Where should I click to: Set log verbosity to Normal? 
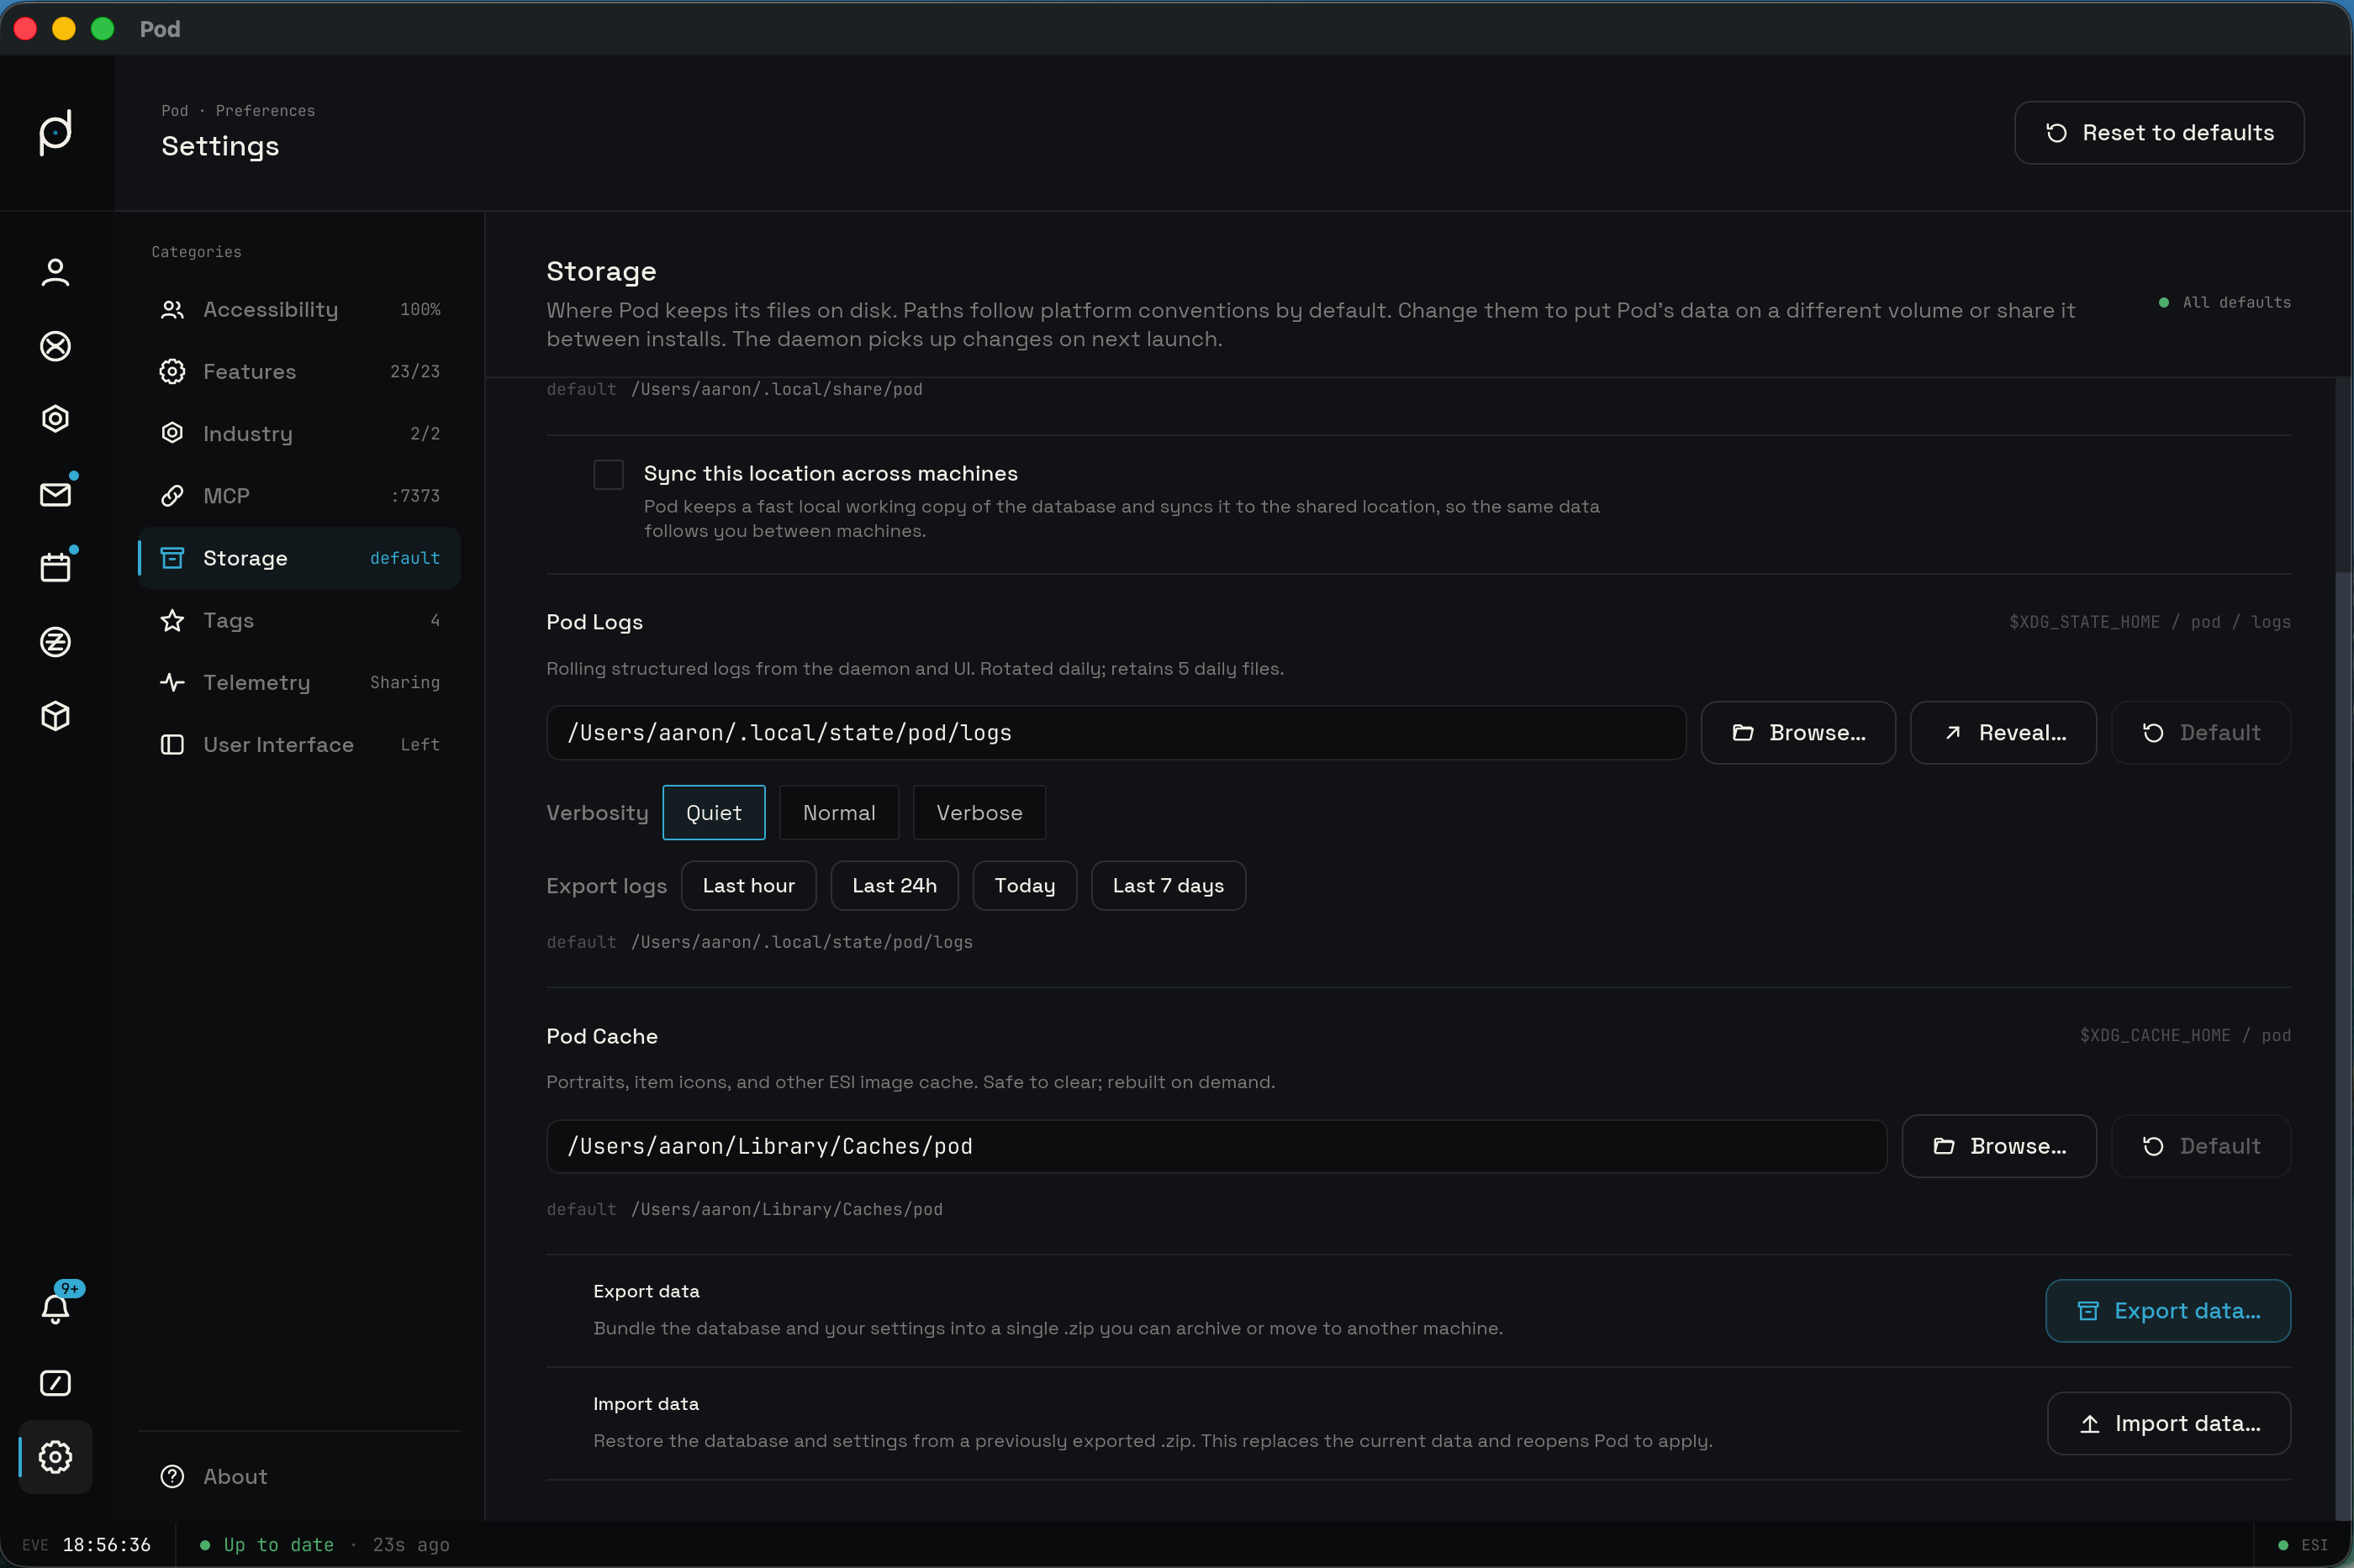(838, 813)
